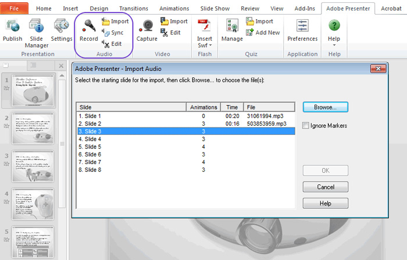This screenshot has width=407, height=260.
Task: Click the file name 503853959.mp3
Action: (x=266, y=124)
